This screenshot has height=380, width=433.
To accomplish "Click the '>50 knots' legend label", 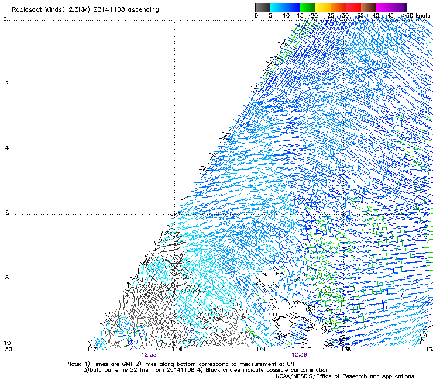I will pyautogui.click(x=416, y=16).
